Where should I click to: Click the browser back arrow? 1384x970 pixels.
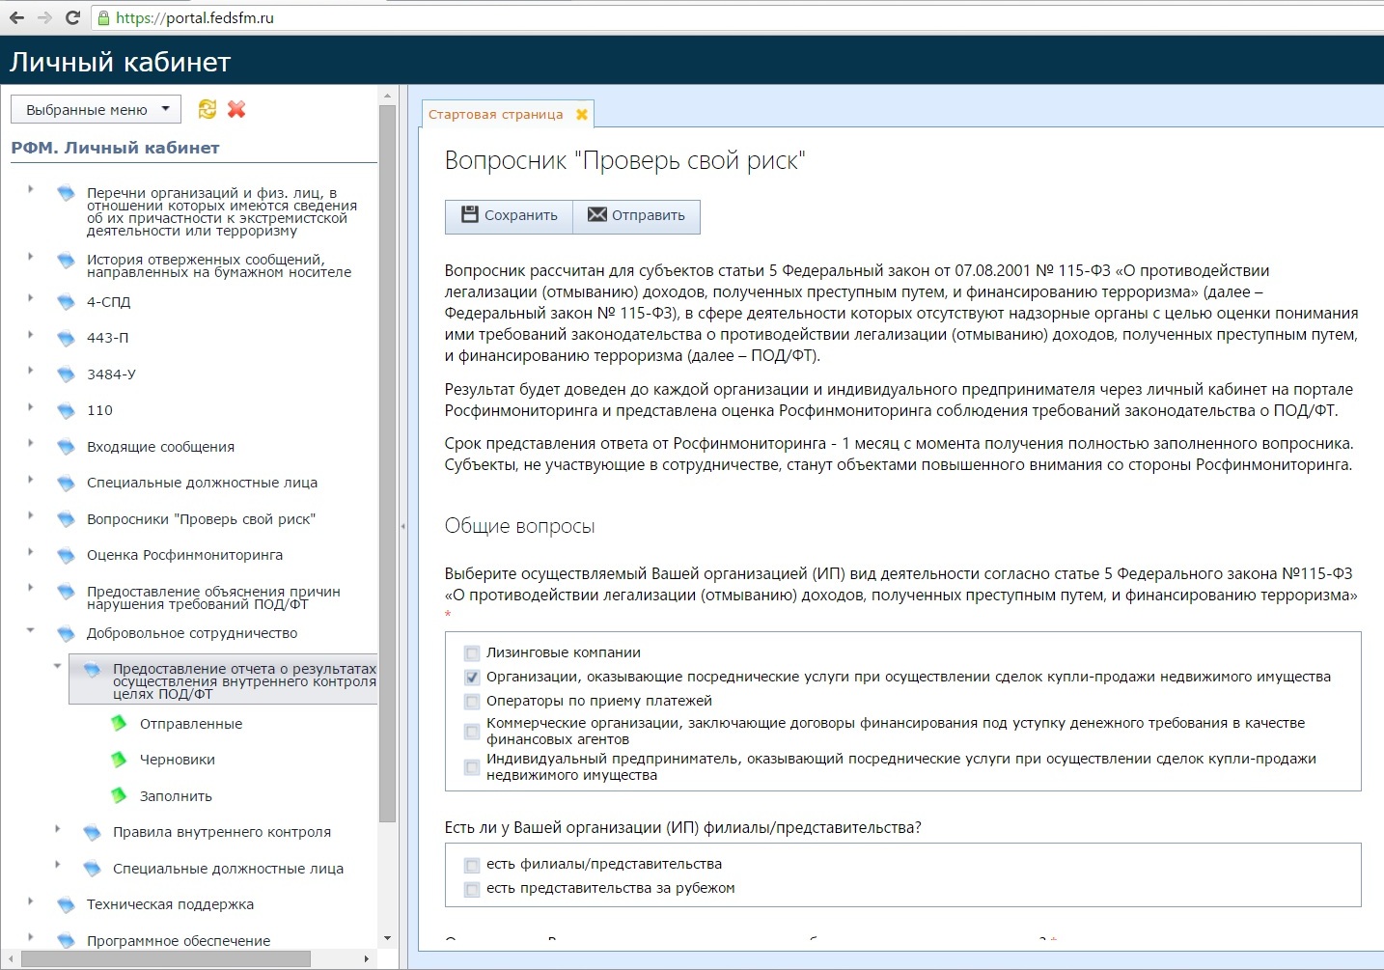click(x=16, y=17)
